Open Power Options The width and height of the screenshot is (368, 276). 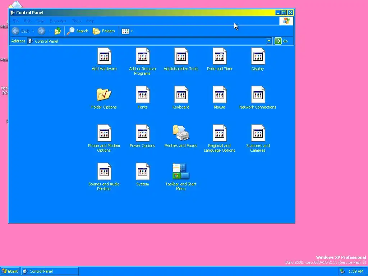tap(142, 136)
